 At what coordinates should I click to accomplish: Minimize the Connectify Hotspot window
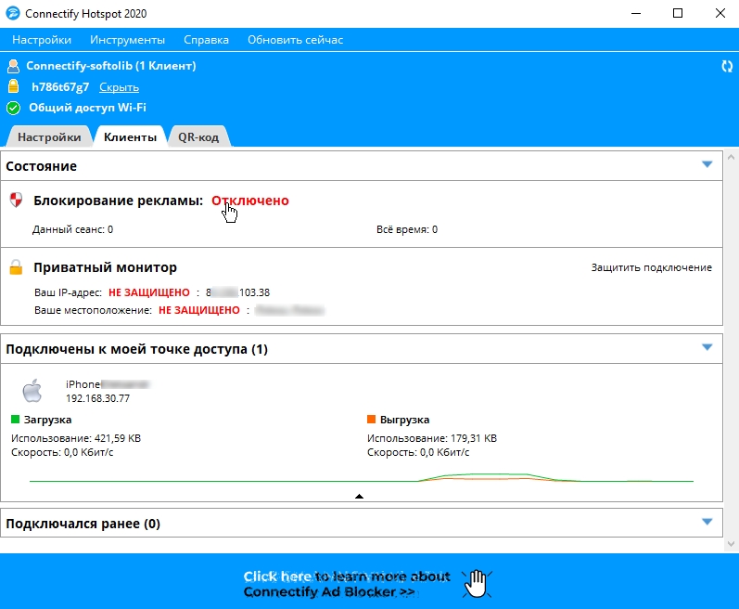click(x=636, y=13)
